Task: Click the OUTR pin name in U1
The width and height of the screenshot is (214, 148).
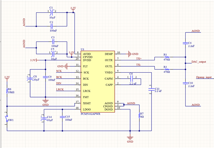Action: (109, 60)
